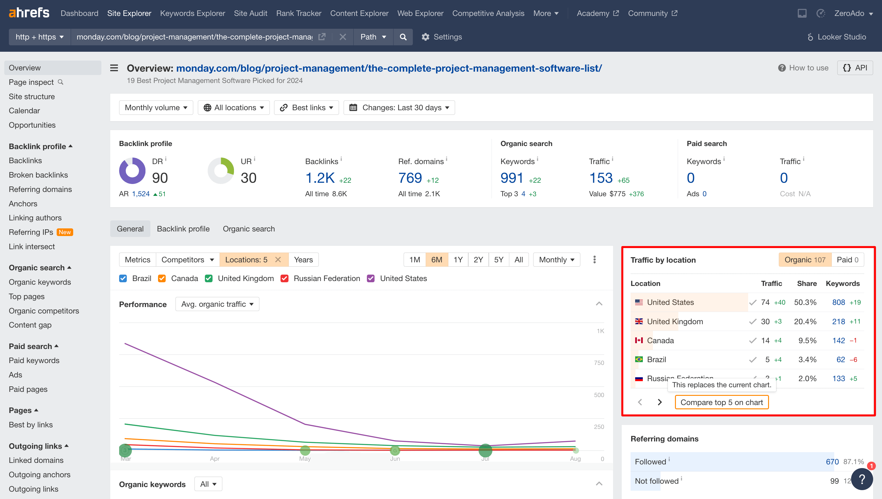The height and width of the screenshot is (499, 882).
Task: Open Looker Studio integration
Action: tap(837, 37)
